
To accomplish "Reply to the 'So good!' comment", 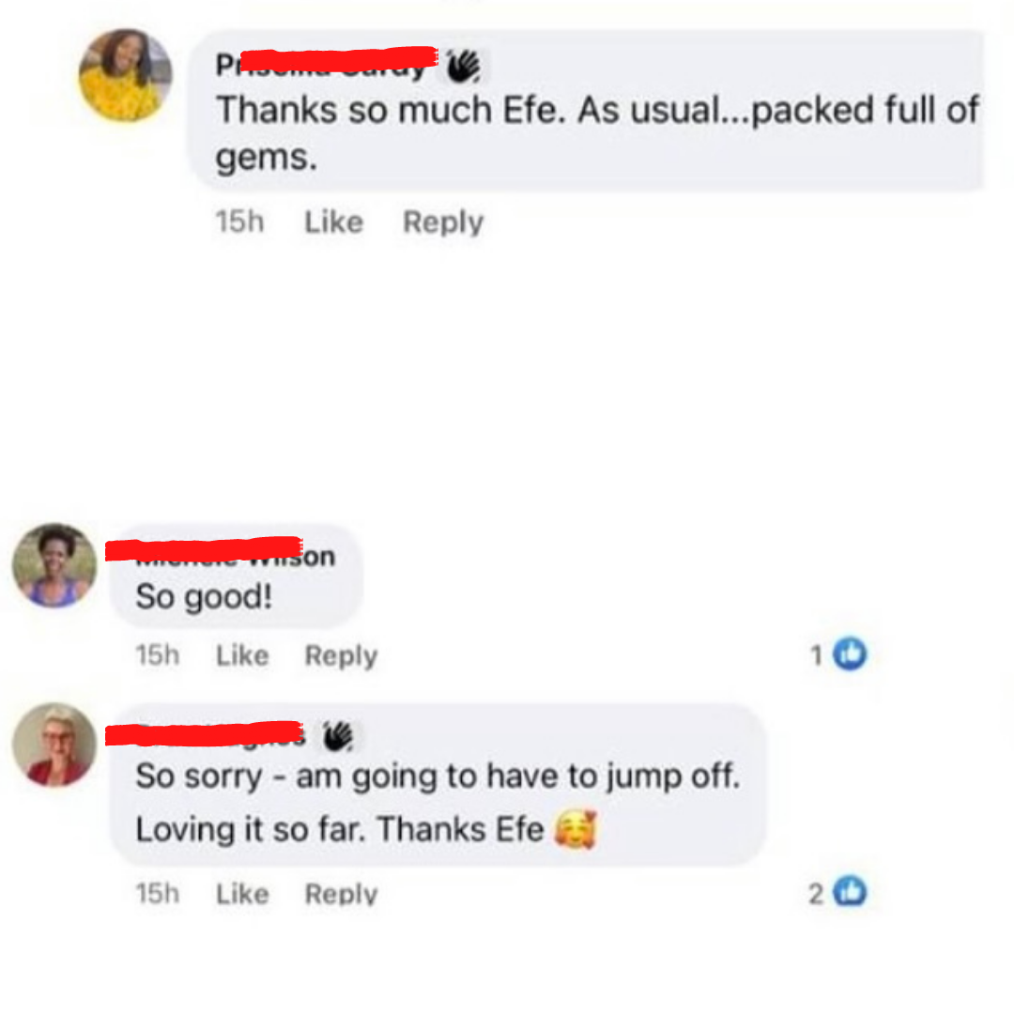I will 341,655.
